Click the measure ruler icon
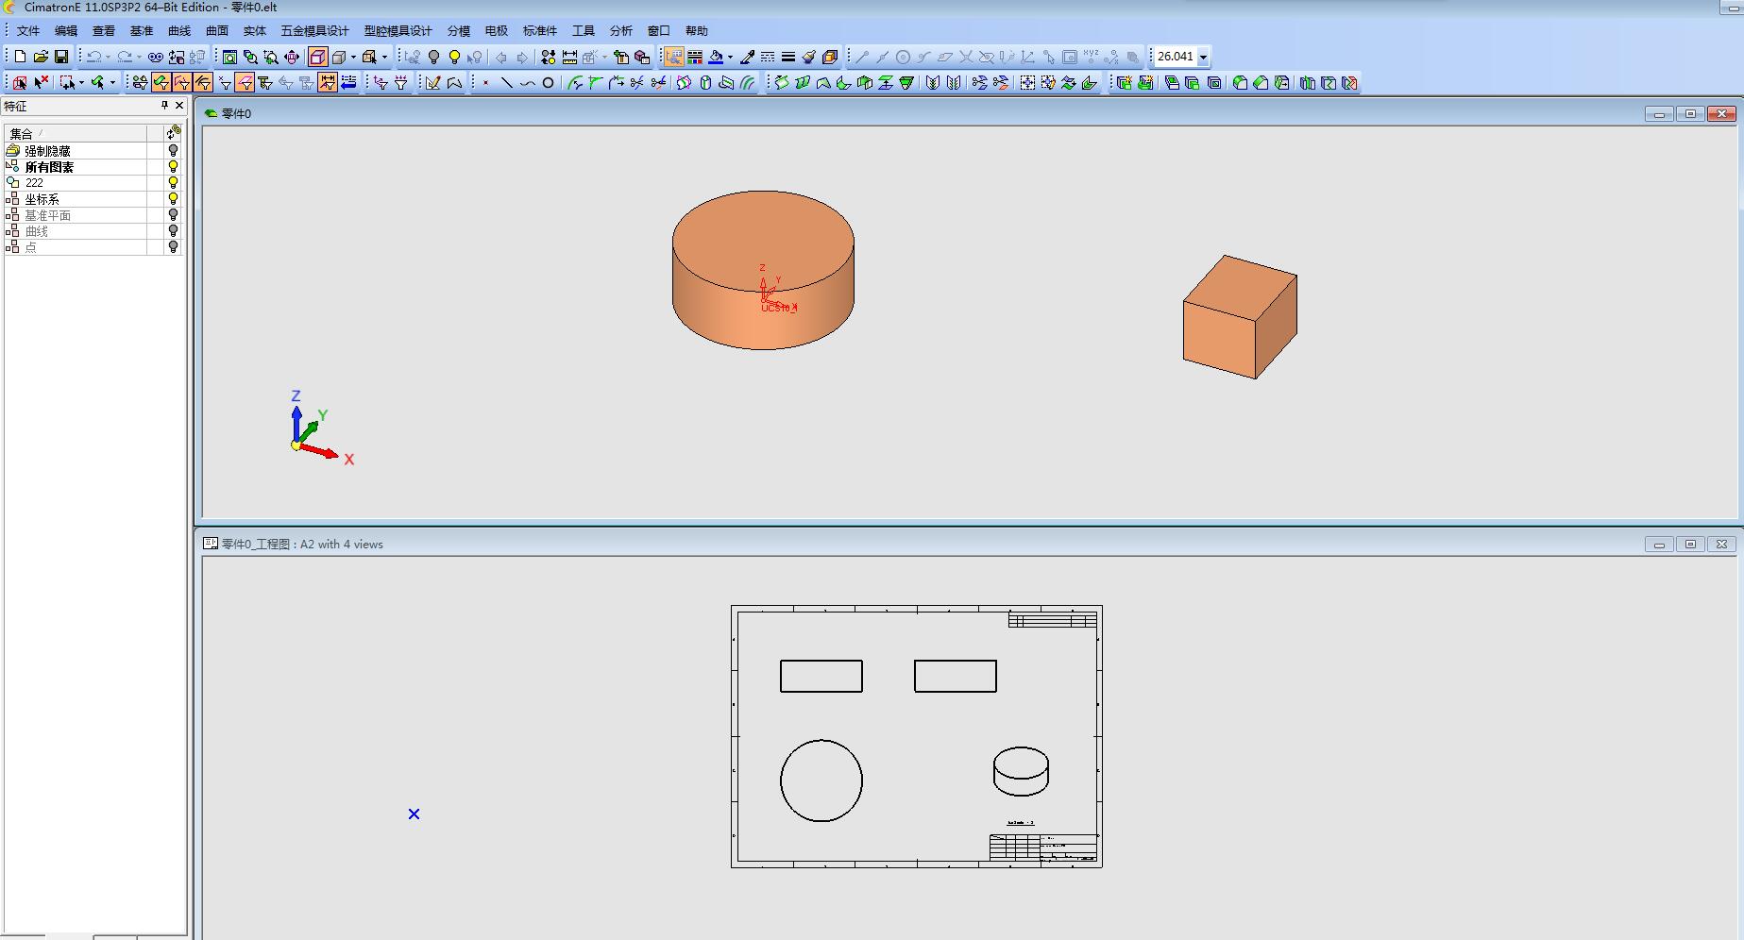 [569, 57]
